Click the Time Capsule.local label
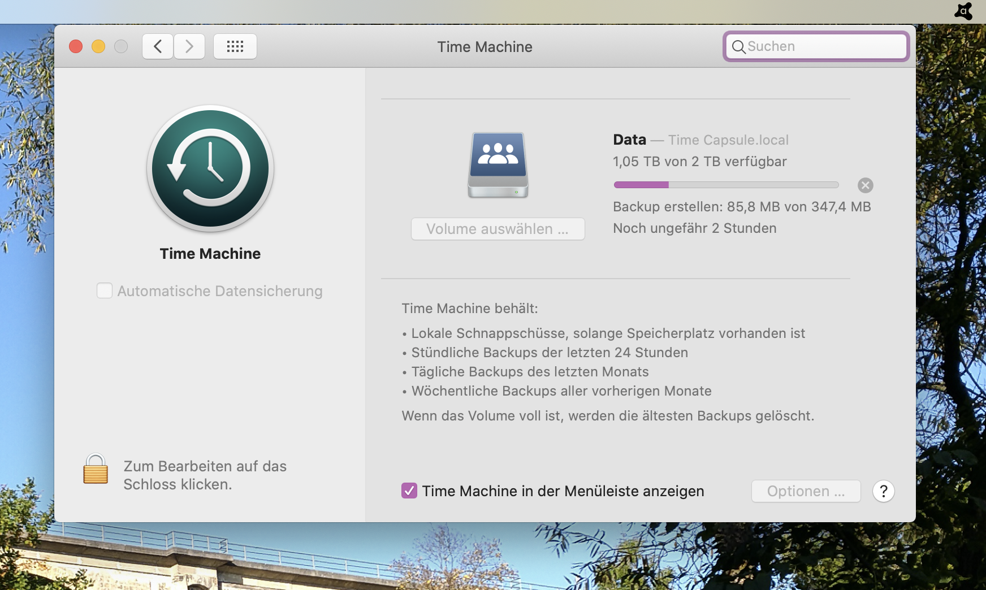The image size is (986, 590). tap(728, 140)
